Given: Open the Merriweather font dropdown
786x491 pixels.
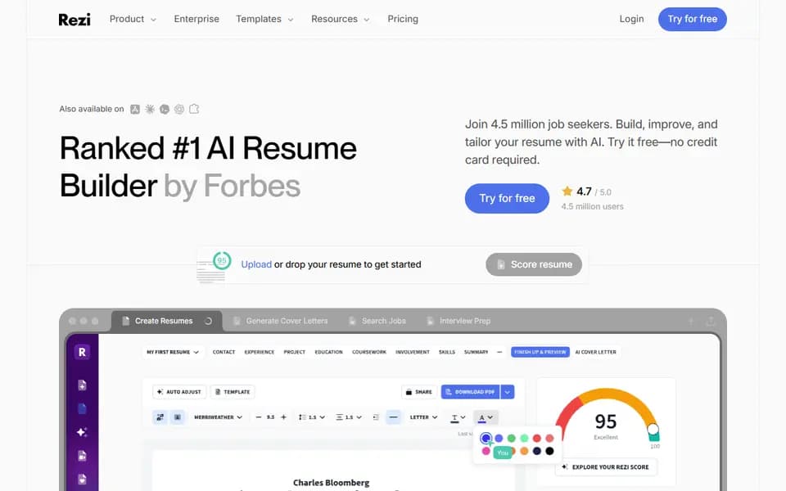Looking at the screenshot, I should pyautogui.click(x=218, y=417).
